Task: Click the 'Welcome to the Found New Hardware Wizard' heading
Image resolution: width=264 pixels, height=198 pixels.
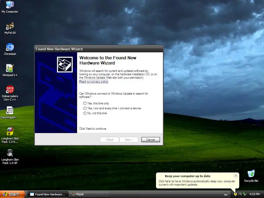Action: [108, 60]
